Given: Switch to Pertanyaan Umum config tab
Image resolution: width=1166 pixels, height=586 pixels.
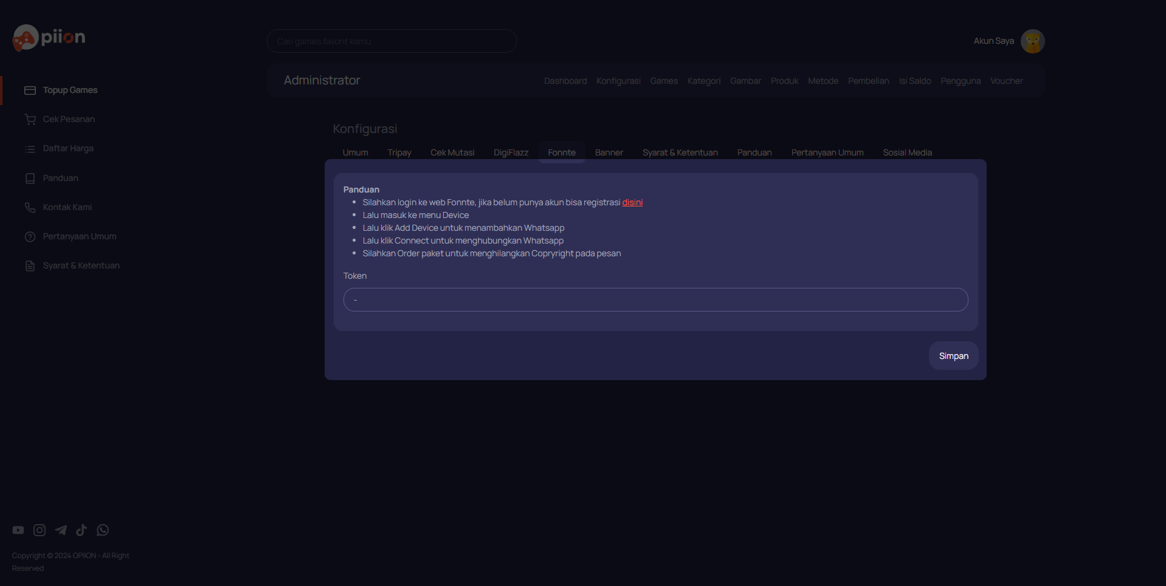Looking at the screenshot, I should tap(827, 152).
